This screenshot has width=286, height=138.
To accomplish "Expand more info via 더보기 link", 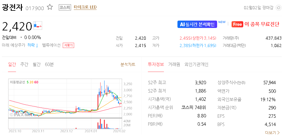I will (272, 132).
